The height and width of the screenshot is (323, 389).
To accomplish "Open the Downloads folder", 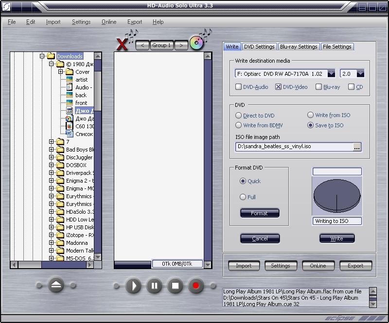I will point(65,56).
